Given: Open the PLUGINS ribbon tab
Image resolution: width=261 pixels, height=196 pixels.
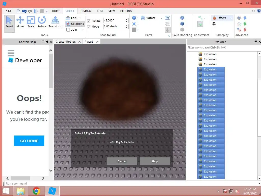Looking at the screenshot, I should pos(126,11).
